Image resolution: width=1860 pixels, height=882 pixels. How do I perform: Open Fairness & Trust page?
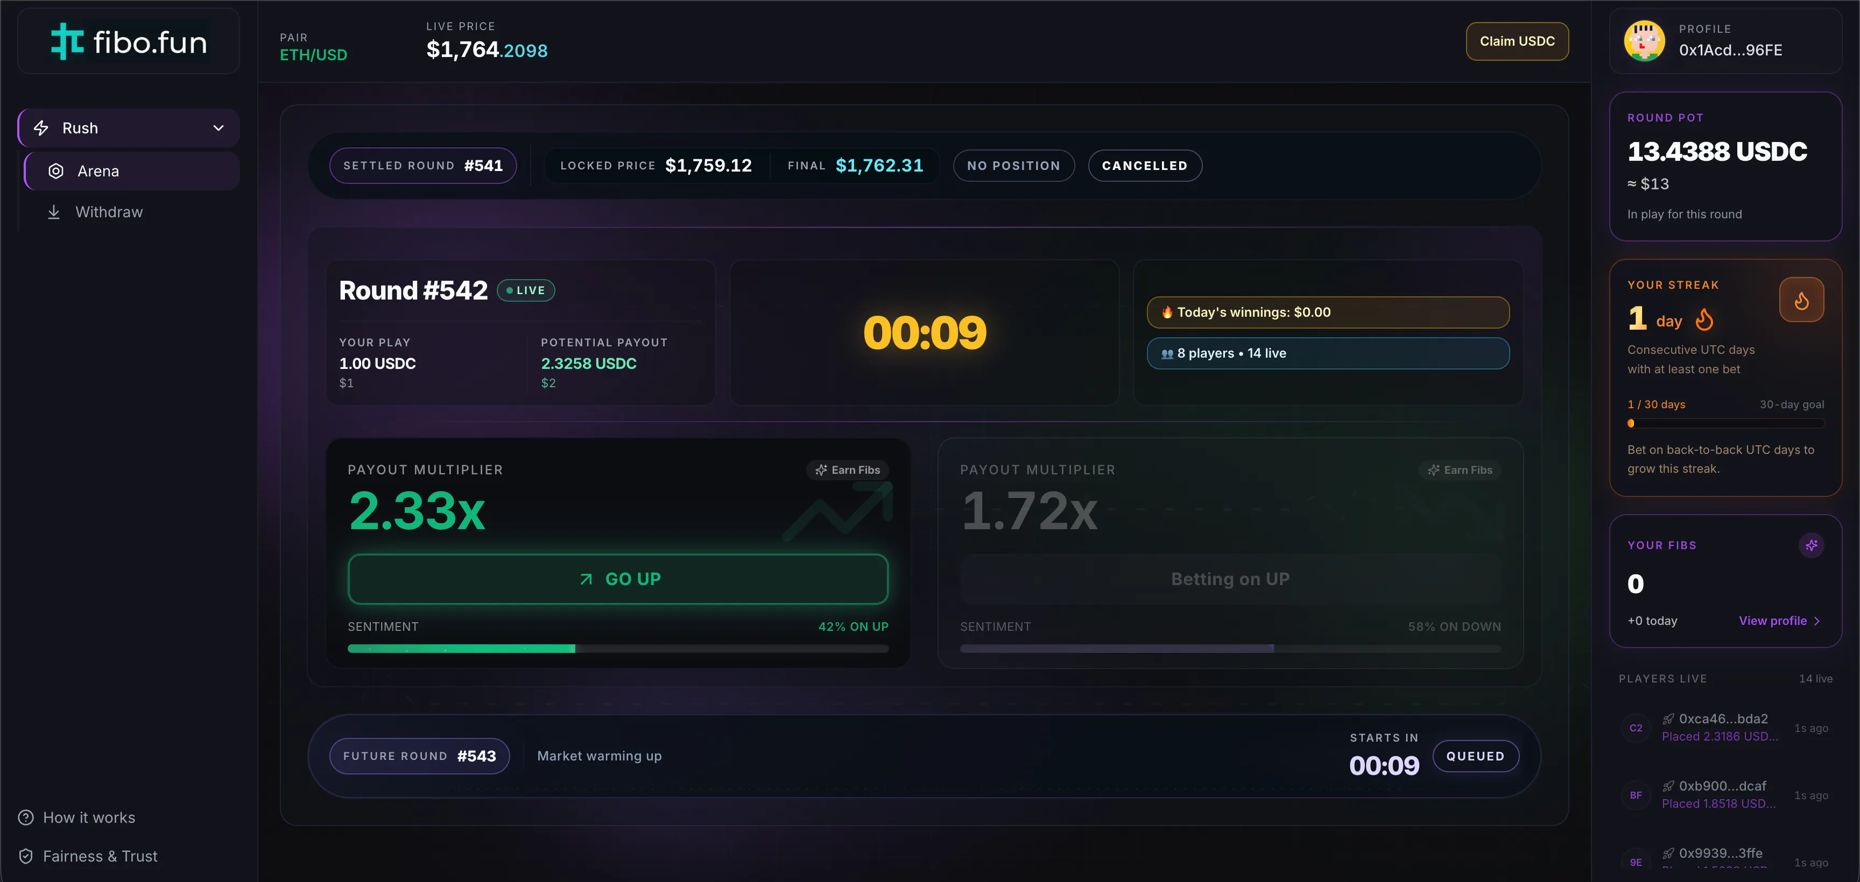pyautogui.click(x=88, y=856)
